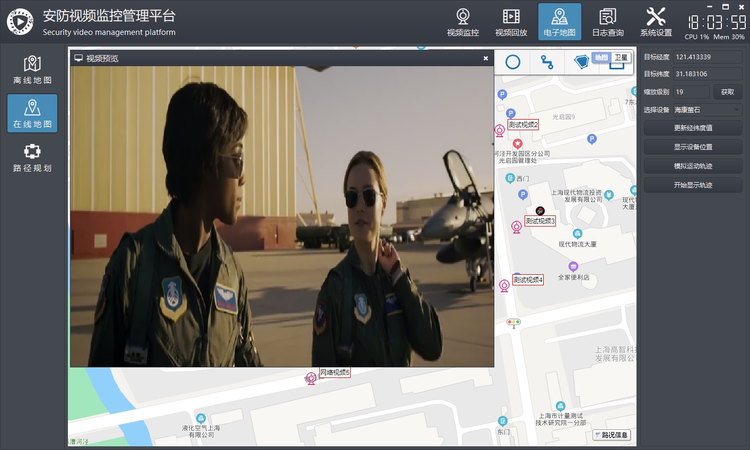
Task: Select the polyline drawing tool
Action: point(547,62)
